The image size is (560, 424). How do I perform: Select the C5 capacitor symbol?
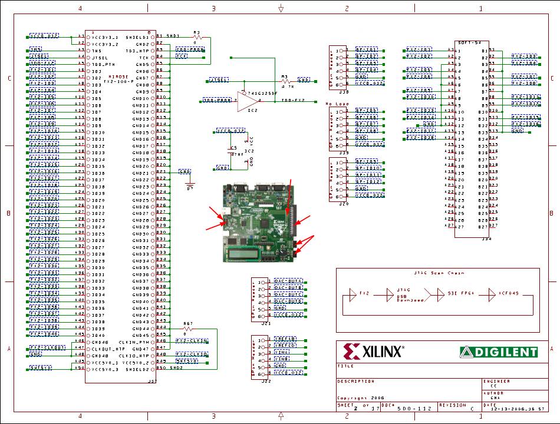[x=230, y=150]
